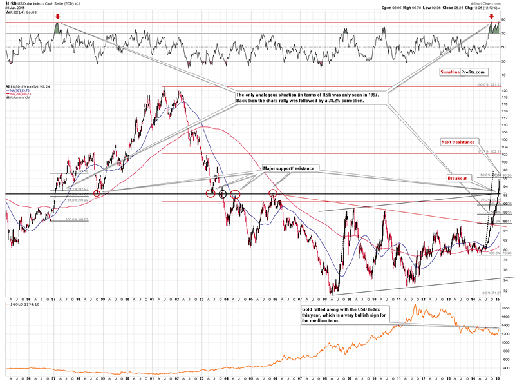Click the MA(200) red legend entry
515x381 pixels.
click(x=19, y=93)
